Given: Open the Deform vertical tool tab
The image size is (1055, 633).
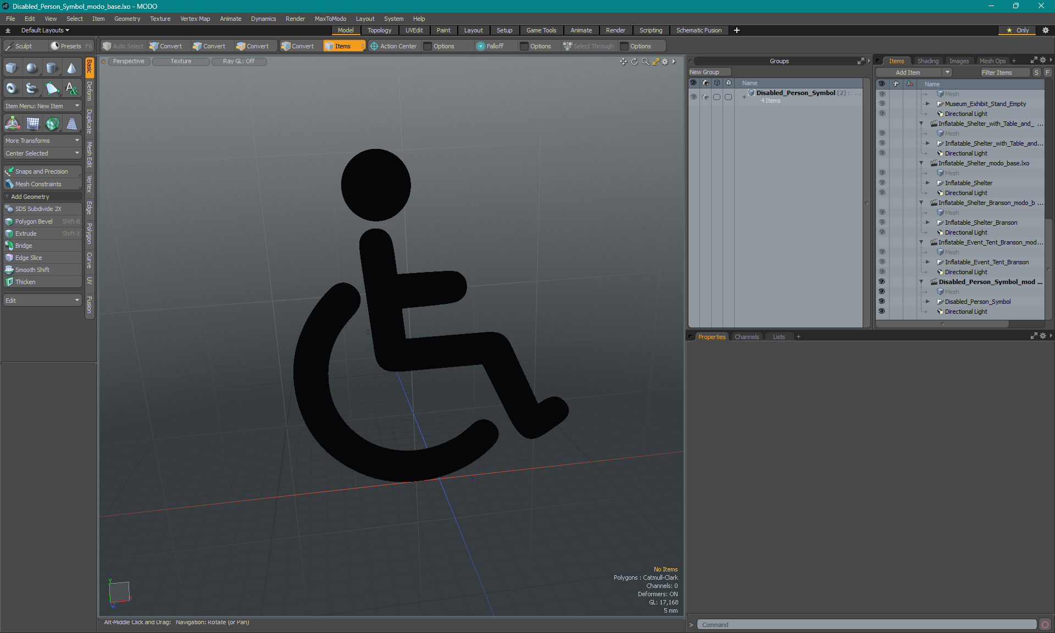Looking at the screenshot, I should point(90,92).
